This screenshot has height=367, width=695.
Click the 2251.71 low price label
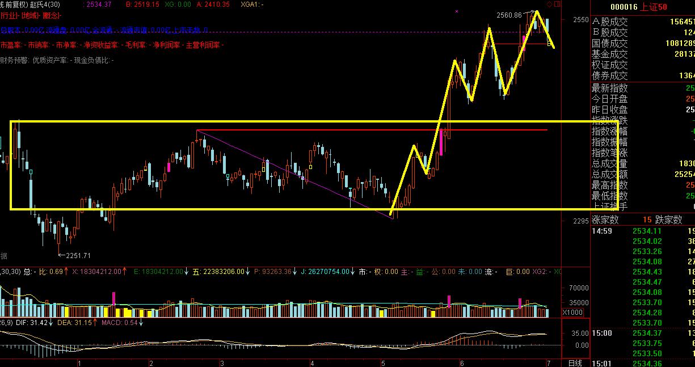(78, 256)
